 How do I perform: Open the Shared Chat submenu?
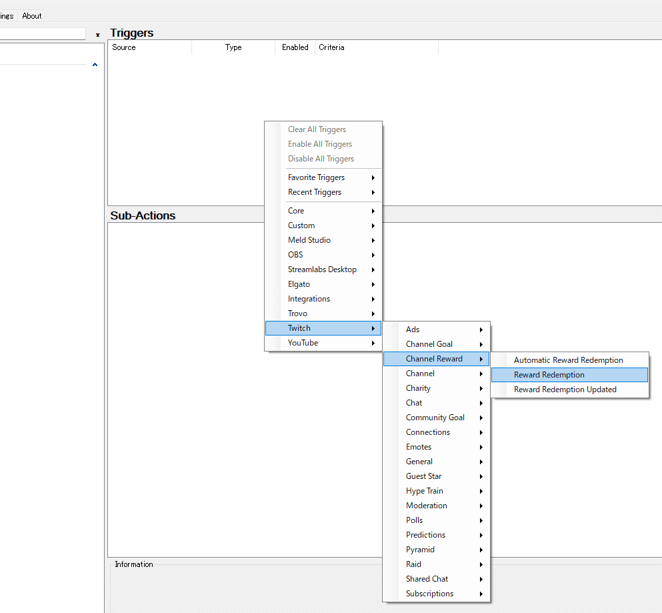pyautogui.click(x=436, y=579)
